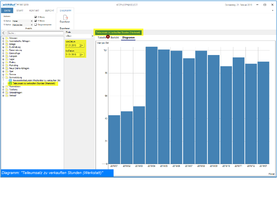Click the DATEI button
The image size is (277, 218).
[8, 11]
